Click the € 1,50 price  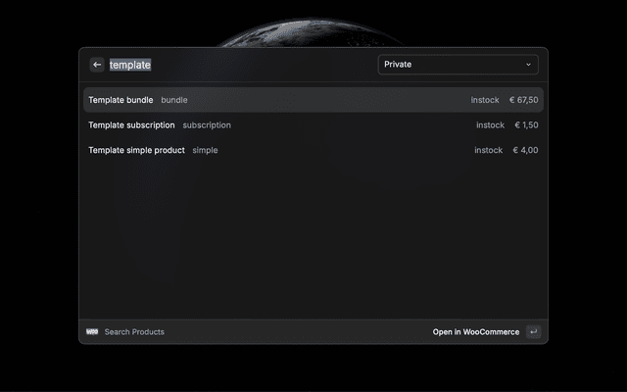[526, 125]
